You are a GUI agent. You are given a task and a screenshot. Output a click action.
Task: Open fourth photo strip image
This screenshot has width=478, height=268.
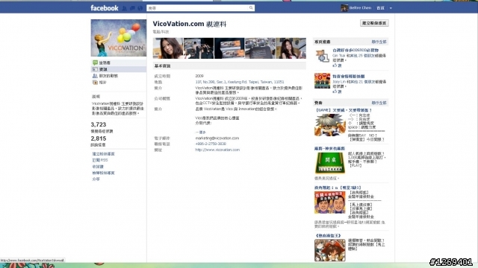coord(260,48)
